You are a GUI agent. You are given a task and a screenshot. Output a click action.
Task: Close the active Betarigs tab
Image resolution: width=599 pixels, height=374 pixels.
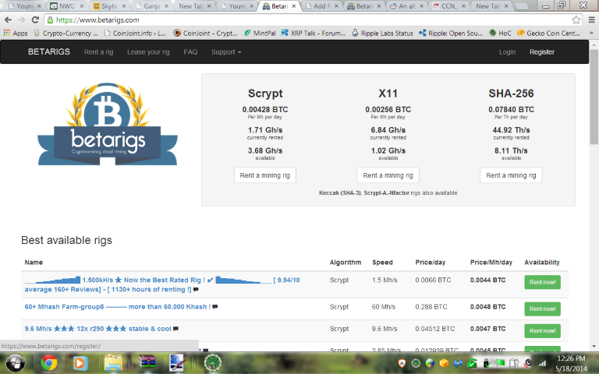[294, 6]
